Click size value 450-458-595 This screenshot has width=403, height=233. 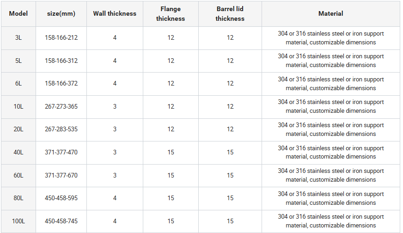(x=61, y=198)
